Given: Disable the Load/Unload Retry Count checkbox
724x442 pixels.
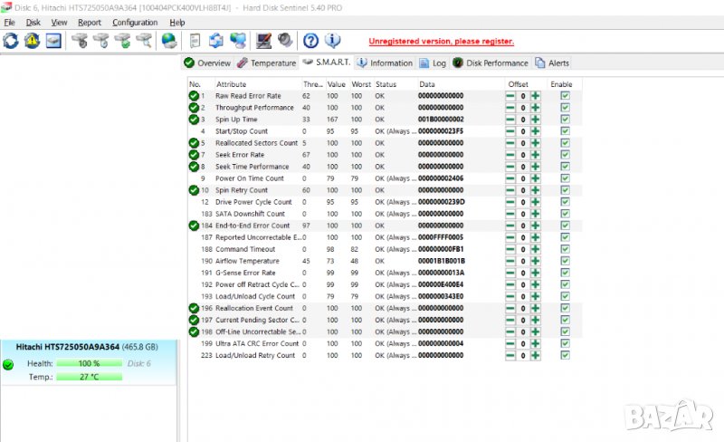Looking at the screenshot, I should (565, 355).
